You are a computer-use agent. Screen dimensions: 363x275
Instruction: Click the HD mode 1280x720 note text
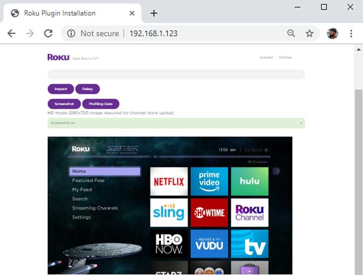110,113
